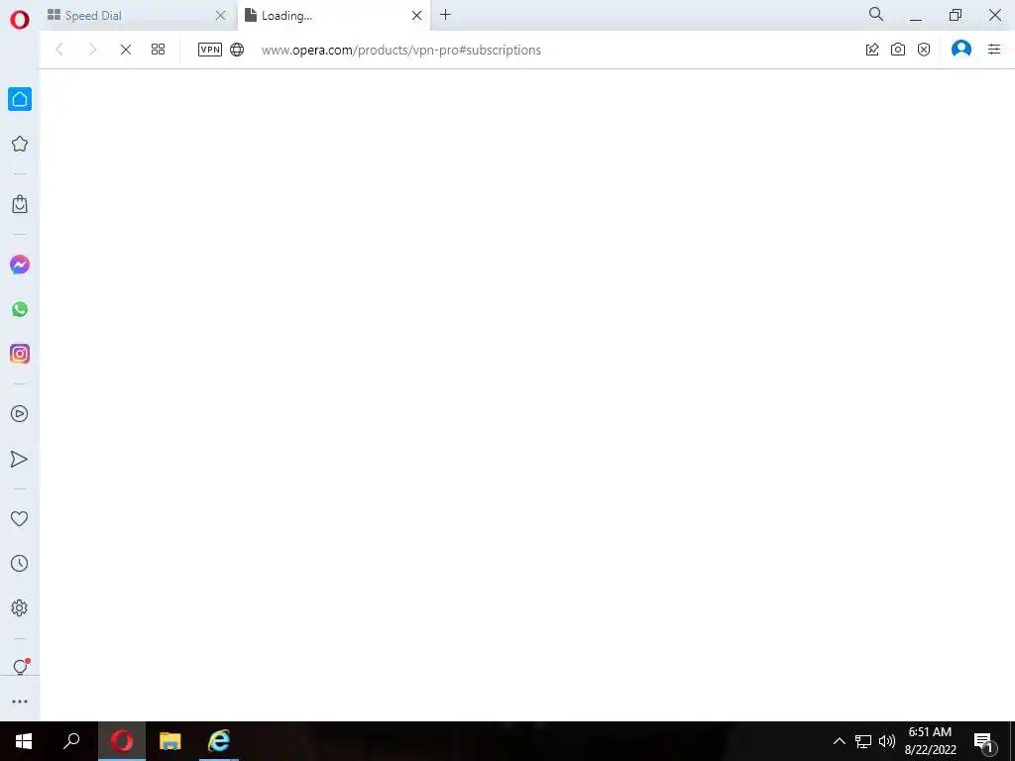This screenshot has height=761, width=1015.
Task: Launch Instagram from the sidebar
Action: 20,354
